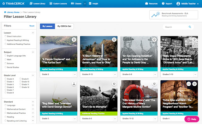202x126 pixels.
Task: Click into the Search input field
Action: (x=175, y=27)
